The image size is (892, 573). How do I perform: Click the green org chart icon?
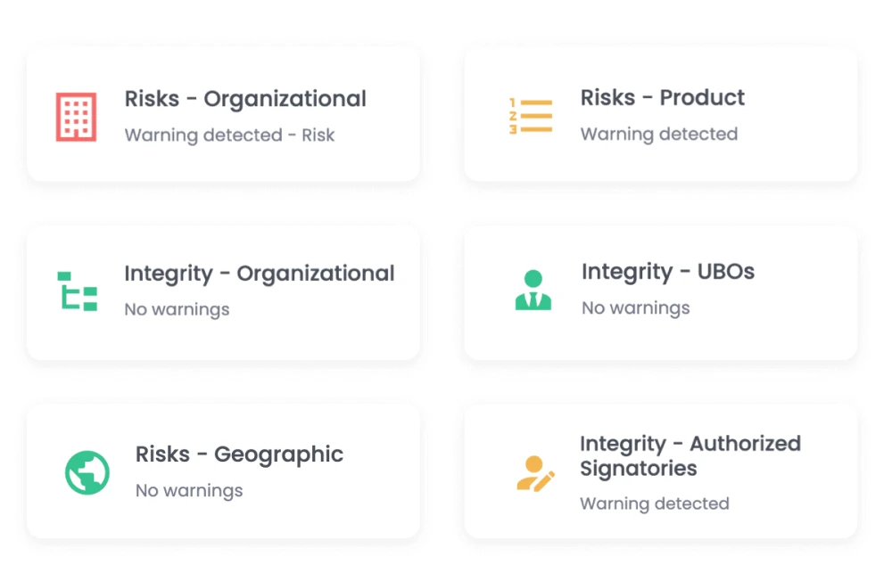coord(77,291)
